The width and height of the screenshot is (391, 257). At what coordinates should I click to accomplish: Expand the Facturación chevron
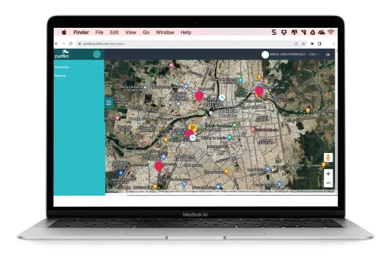pyautogui.click(x=99, y=67)
